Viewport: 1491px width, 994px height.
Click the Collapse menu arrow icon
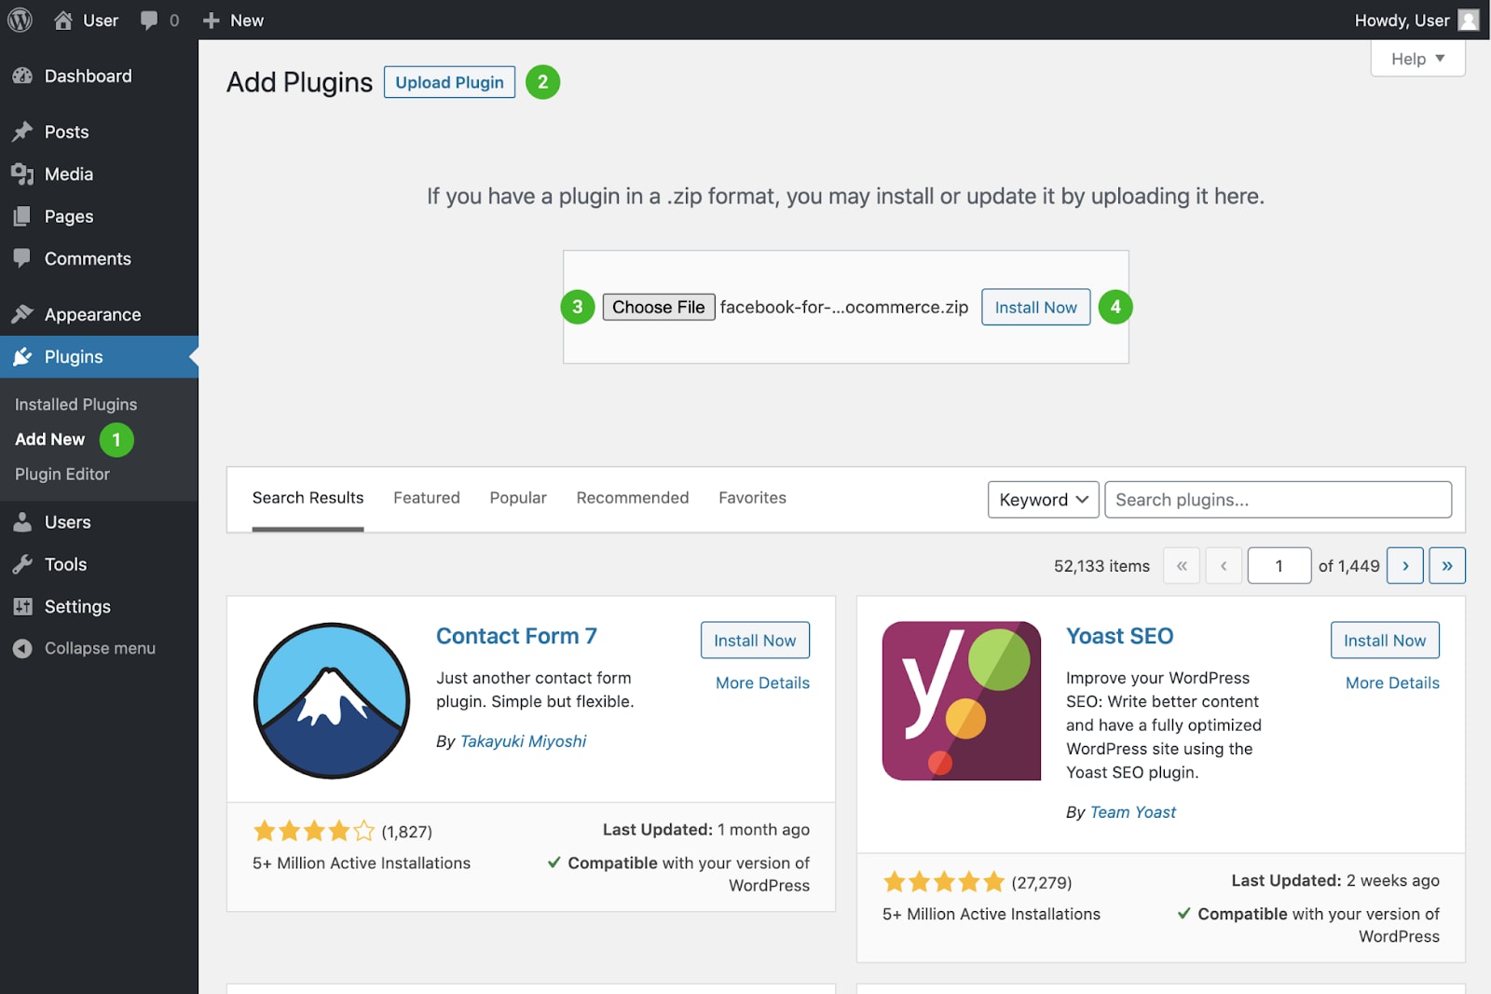point(22,648)
